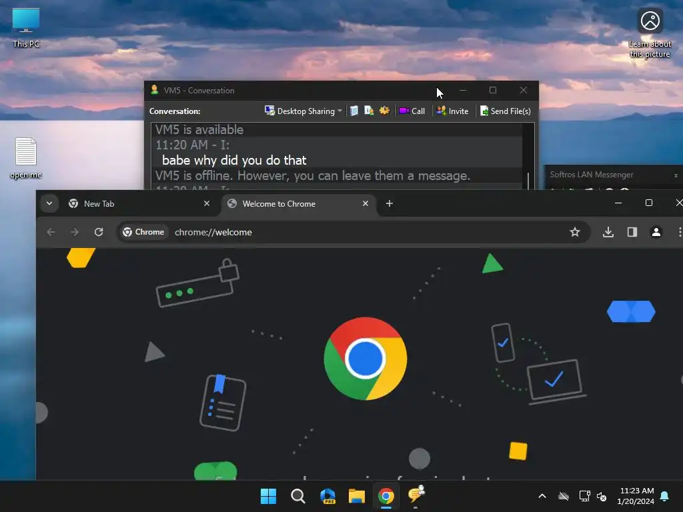Open network status tray icon
This screenshot has height=512, width=683.
click(584, 496)
